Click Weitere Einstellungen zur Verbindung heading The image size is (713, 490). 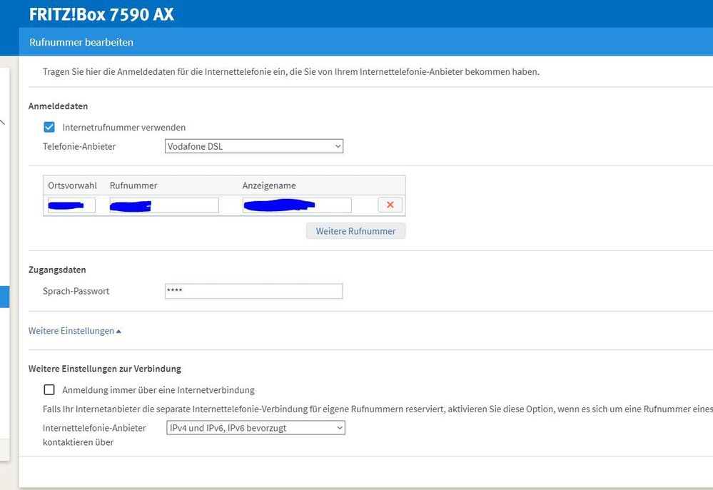tap(105, 369)
